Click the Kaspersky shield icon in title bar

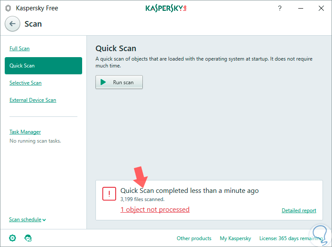(8, 8)
